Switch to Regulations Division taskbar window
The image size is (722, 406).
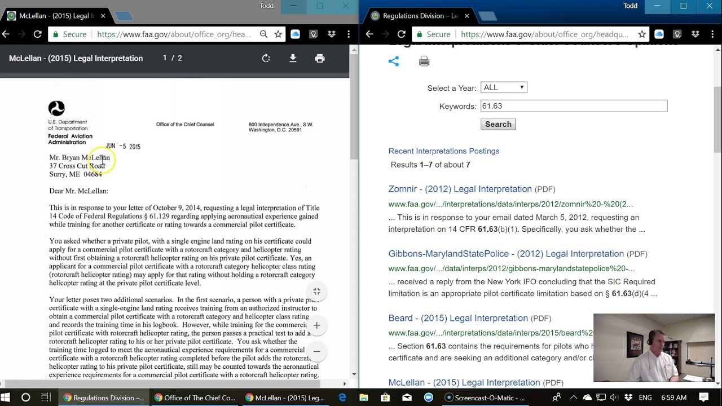104,398
